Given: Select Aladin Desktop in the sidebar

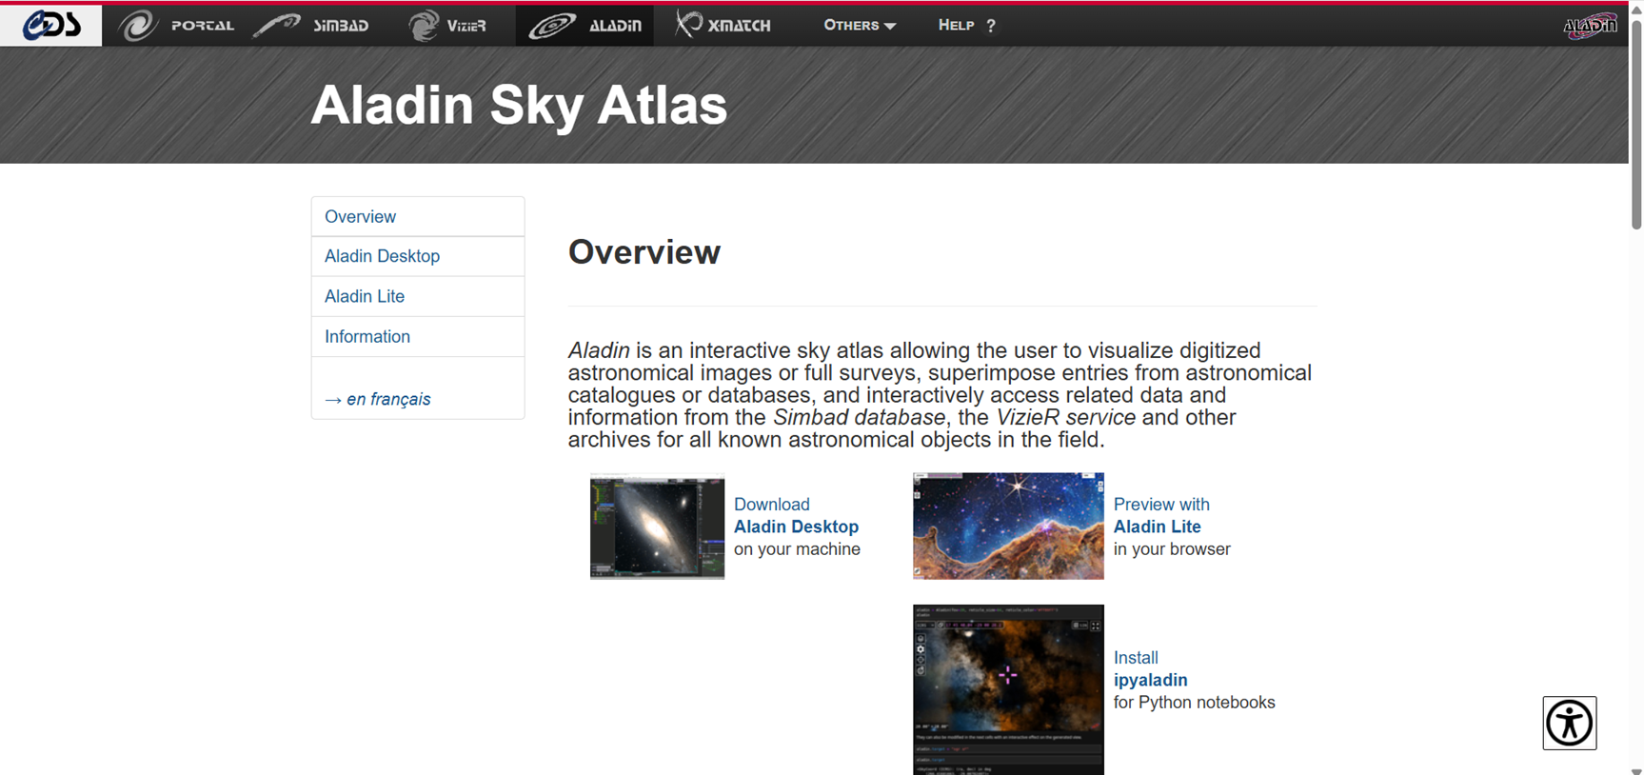Looking at the screenshot, I should (x=418, y=256).
